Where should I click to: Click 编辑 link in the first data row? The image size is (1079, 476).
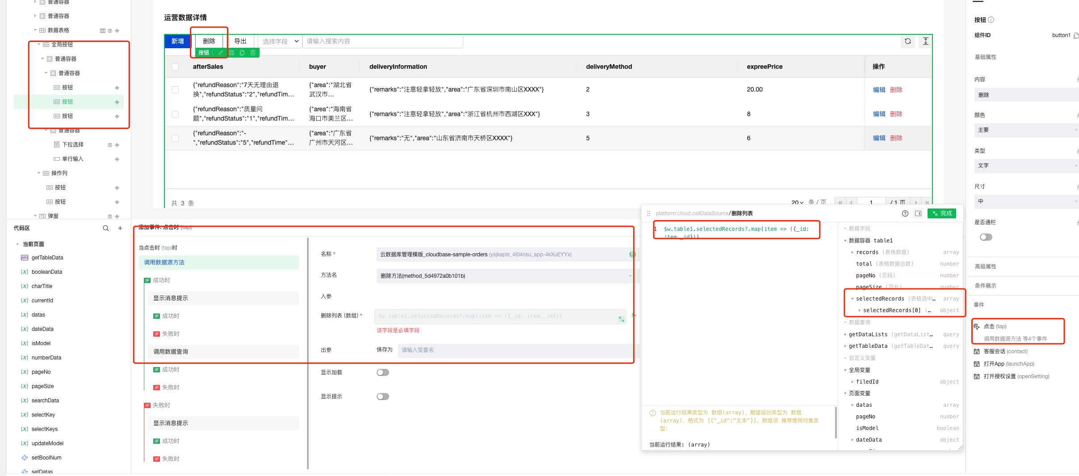pos(879,90)
